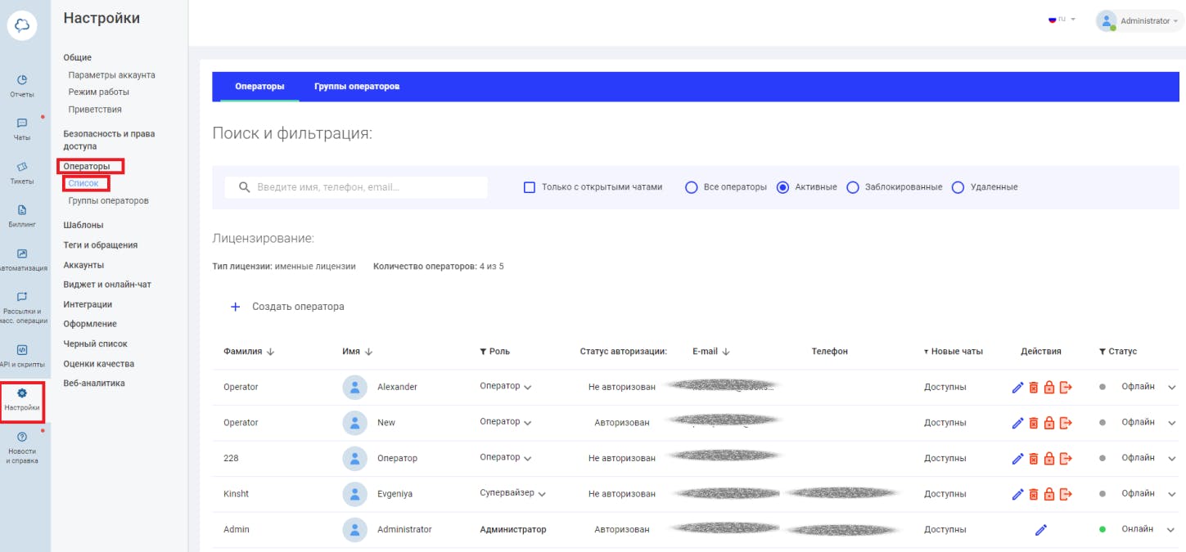
Task: Edit operator New with the pencil icon
Action: click(1017, 423)
